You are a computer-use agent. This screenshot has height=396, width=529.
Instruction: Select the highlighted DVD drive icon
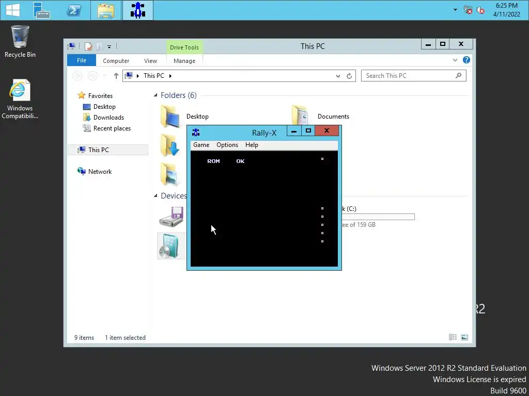(172, 246)
